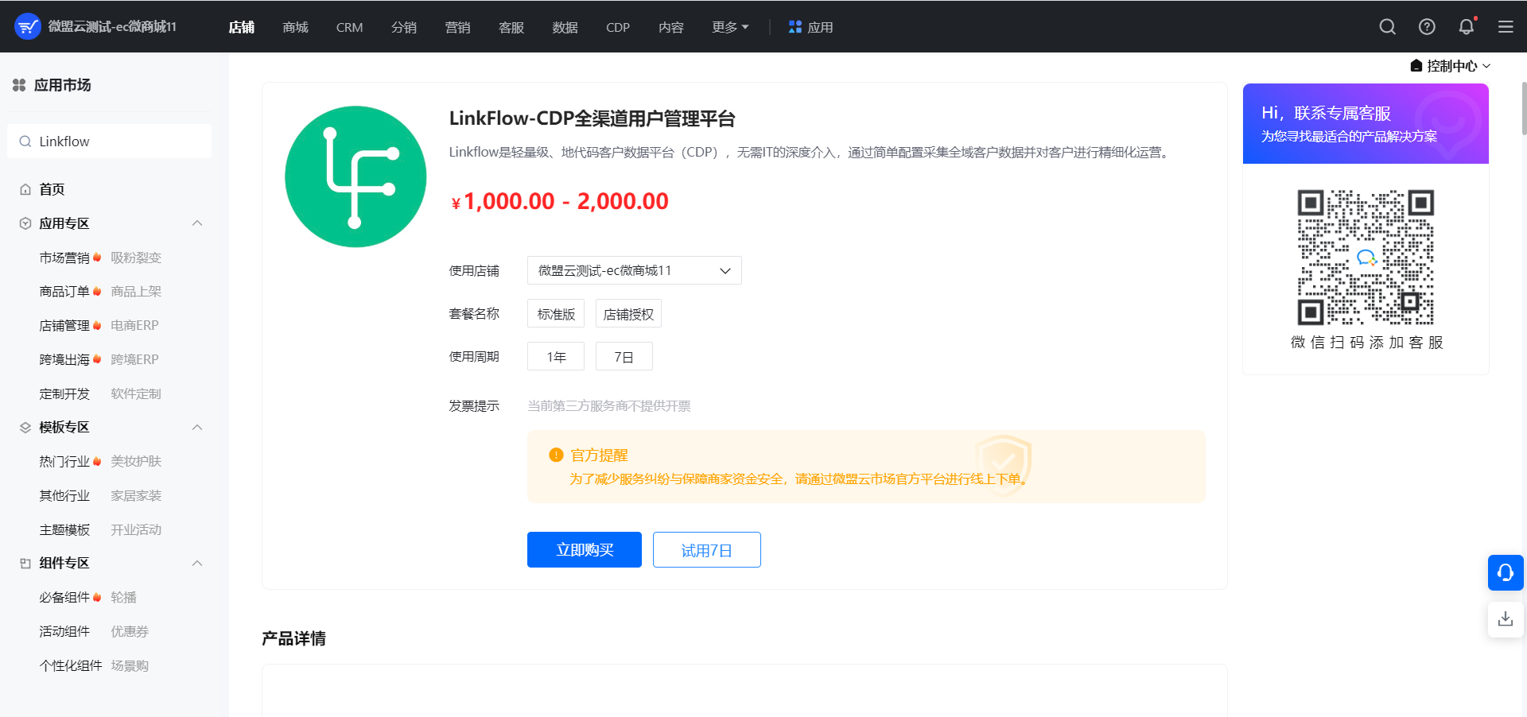
Task: Open the CRM menu item
Action: tap(348, 26)
